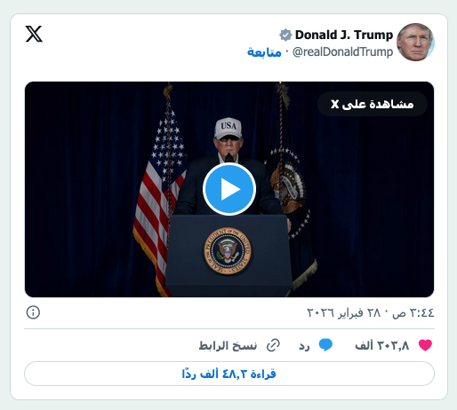Click the X logo icon
Image resolution: width=457 pixels, height=410 pixels.
pos(34,34)
